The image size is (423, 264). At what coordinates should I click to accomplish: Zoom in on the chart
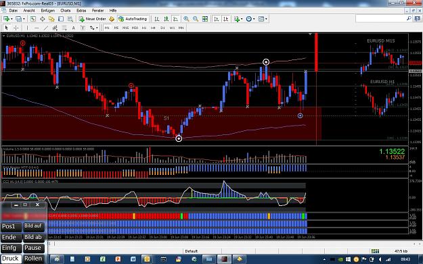click(186, 19)
